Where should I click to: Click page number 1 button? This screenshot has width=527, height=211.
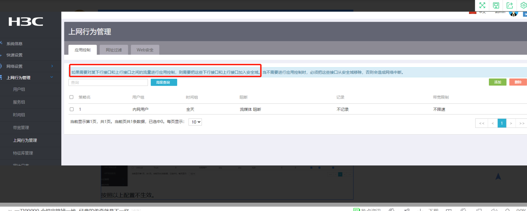point(502,123)
